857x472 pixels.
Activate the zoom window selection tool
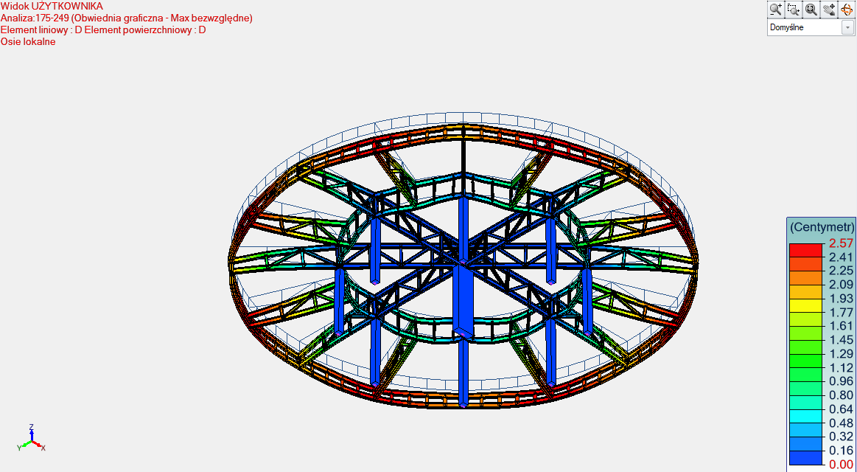click(x=794, y=10)
